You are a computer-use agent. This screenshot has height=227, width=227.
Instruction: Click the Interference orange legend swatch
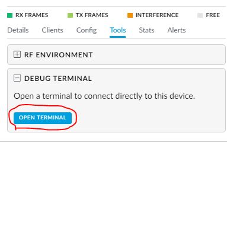130,15
